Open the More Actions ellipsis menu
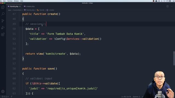 [x=172, y=7]
